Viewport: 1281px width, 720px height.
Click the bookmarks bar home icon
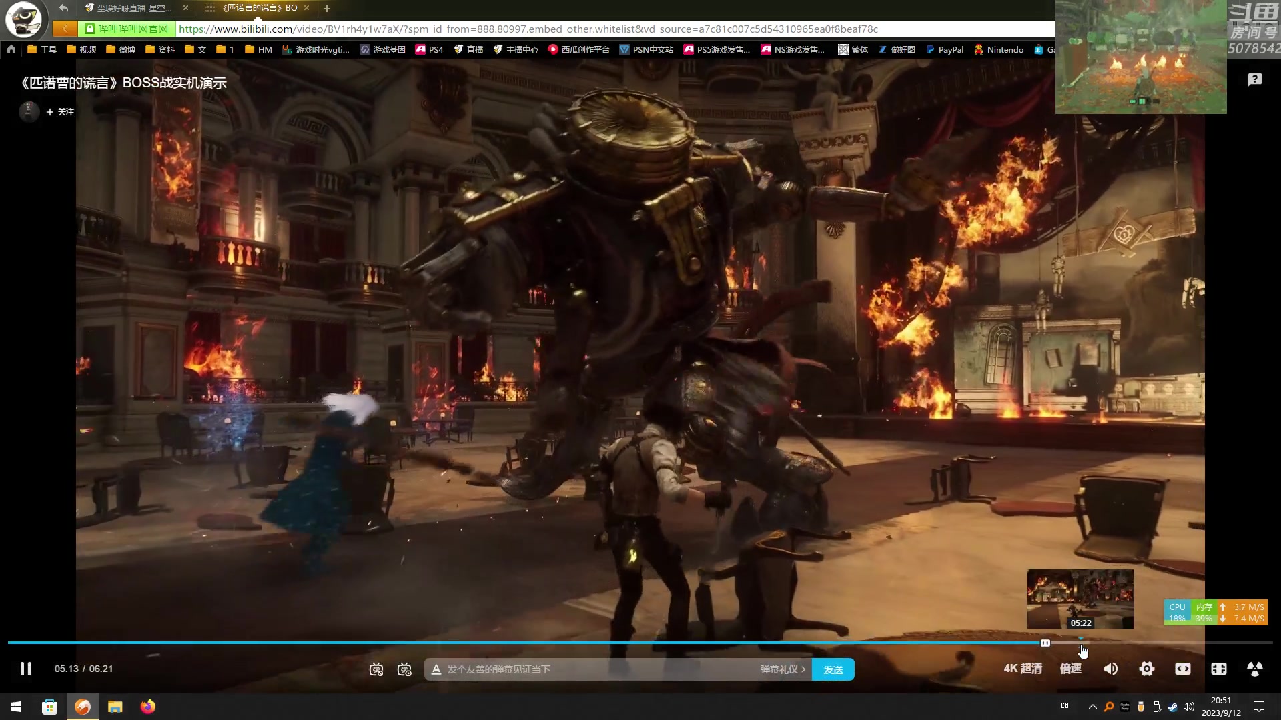tap(11, 49)
